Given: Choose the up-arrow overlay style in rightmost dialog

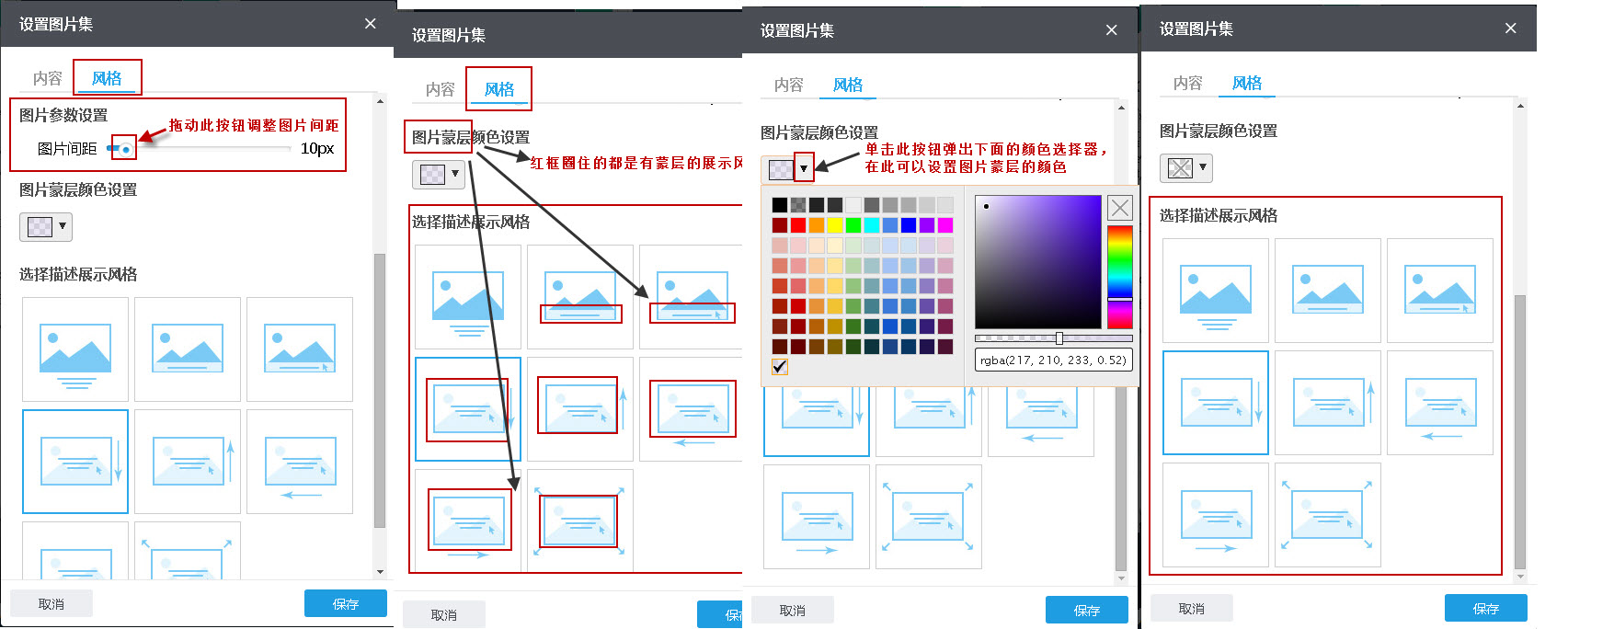Looking at the screenshot, I should coord(1327,403).
